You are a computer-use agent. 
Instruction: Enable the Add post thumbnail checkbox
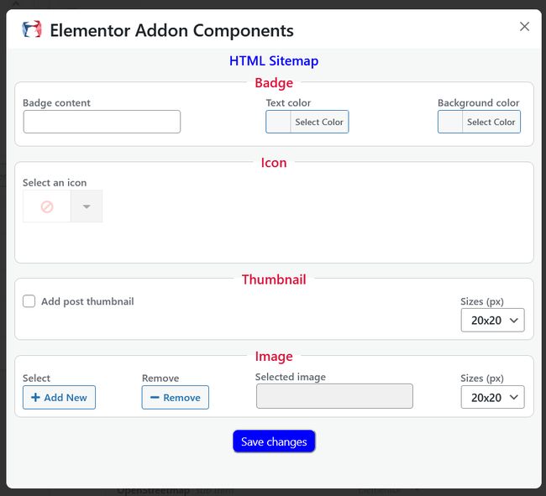click(29, 301)
